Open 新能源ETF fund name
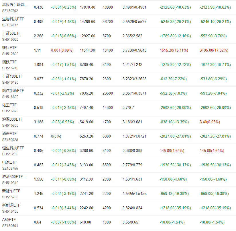Viewport: 236px width, 231px height. click(11, 205)
